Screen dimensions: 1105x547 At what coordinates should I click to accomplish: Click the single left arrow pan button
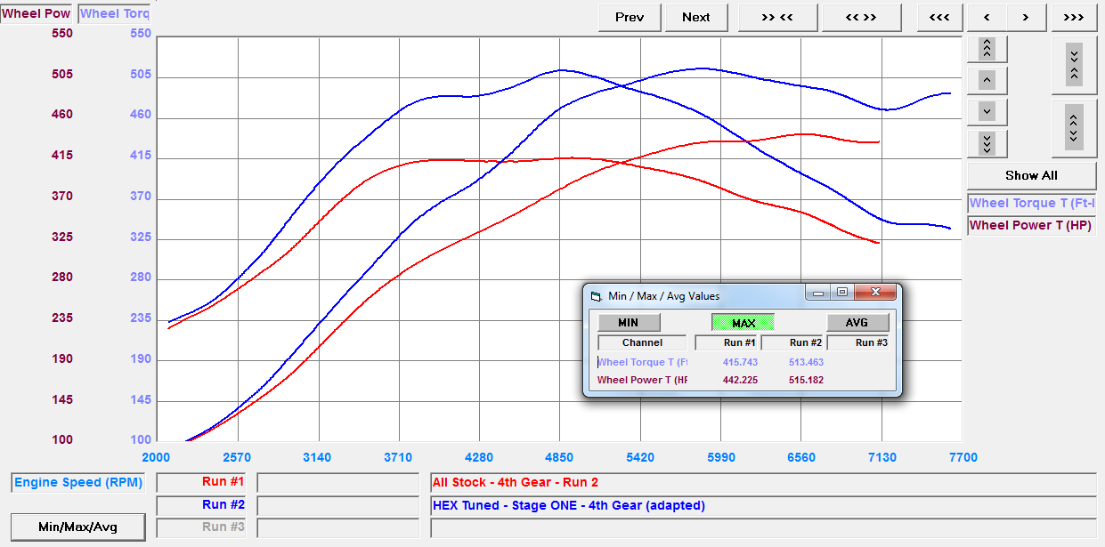[987, 17]
